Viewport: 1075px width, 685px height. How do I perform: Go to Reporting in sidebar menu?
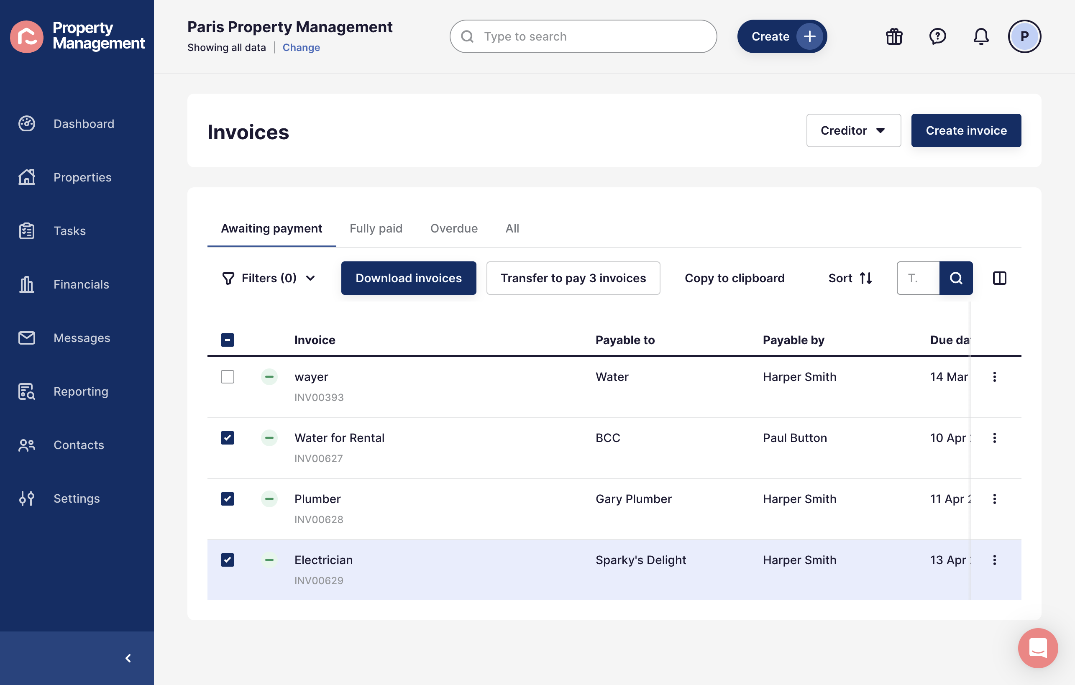81,391
